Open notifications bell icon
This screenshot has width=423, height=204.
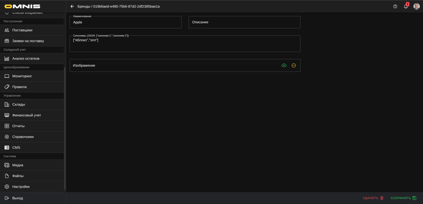coord(406,6)
